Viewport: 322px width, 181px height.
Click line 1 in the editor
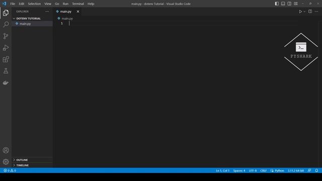(x=183, y=24)
